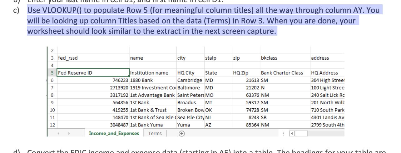Select the zip cell in row 3

point(245,58)
